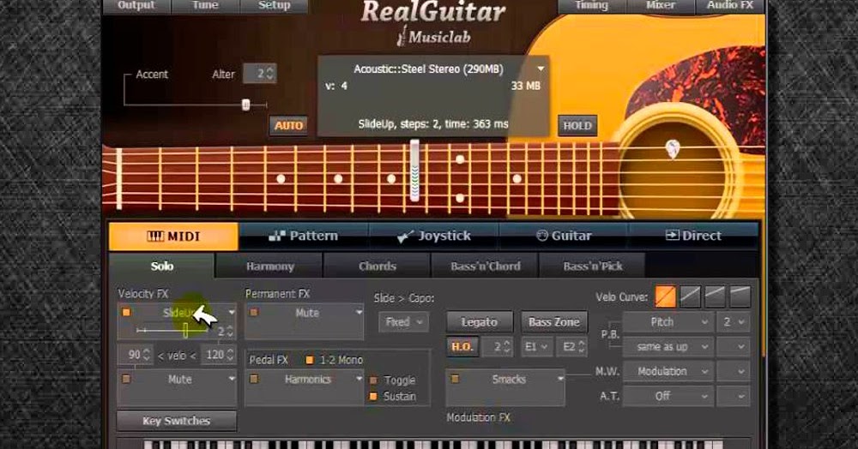Enable the Permanent FX Mute checkbox
This screenshot has width=858, height=449.
tap(254, 313)
